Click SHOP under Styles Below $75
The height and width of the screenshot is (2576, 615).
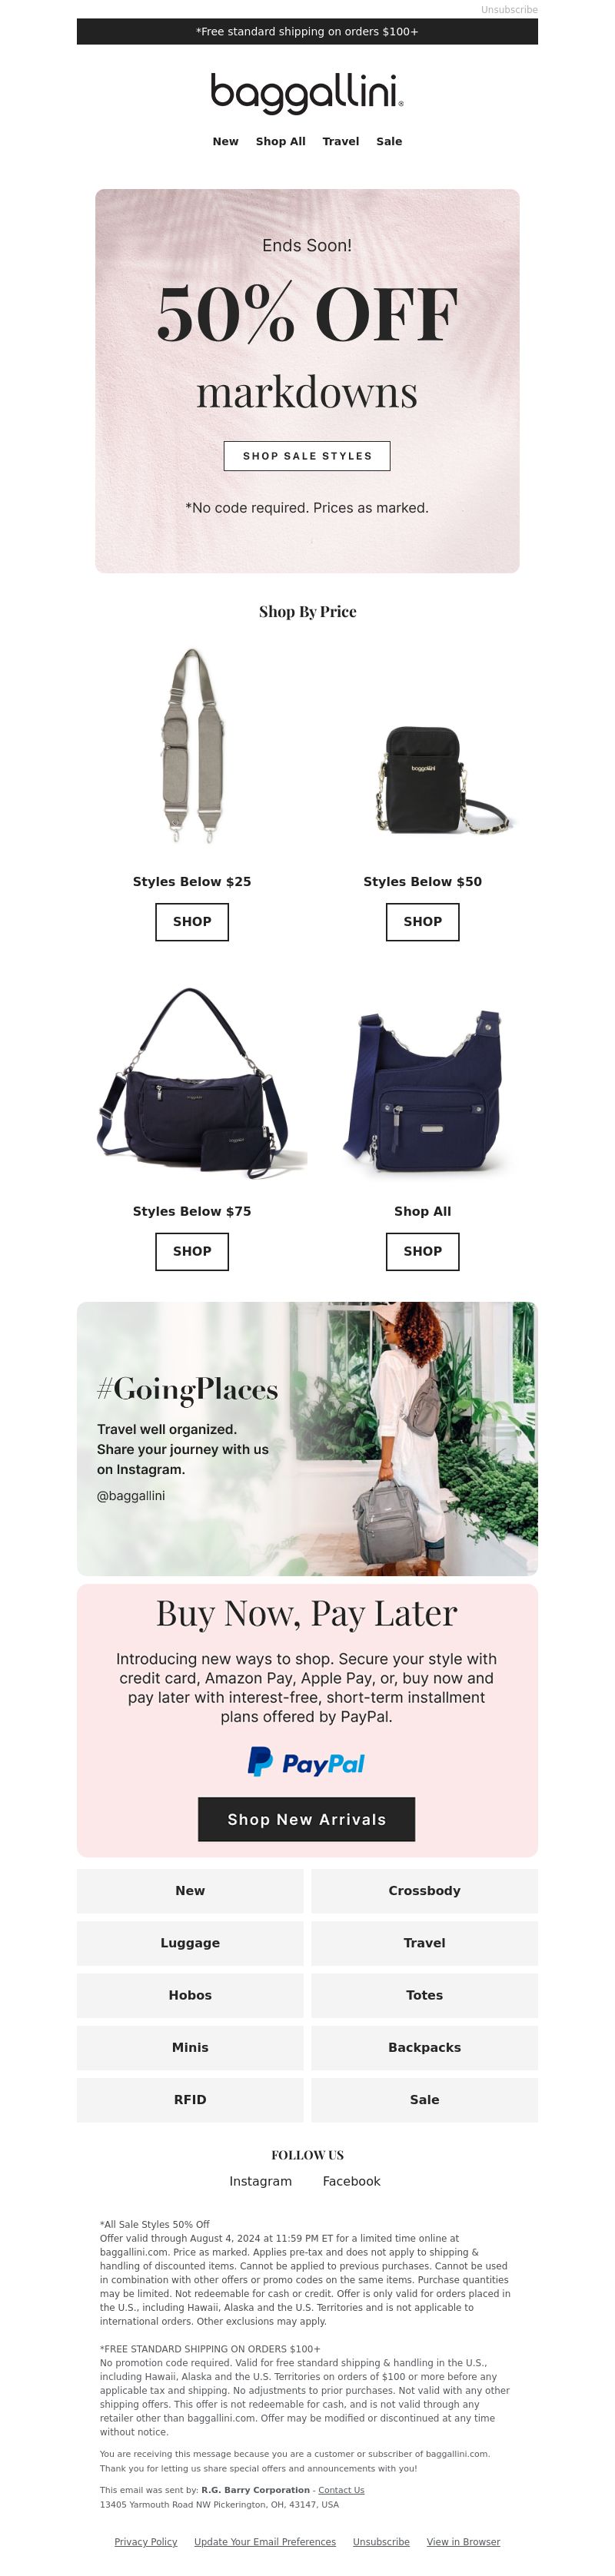pos(192,1251)
